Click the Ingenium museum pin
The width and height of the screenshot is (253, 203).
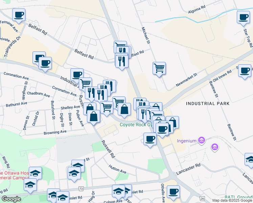click(202, 140)
